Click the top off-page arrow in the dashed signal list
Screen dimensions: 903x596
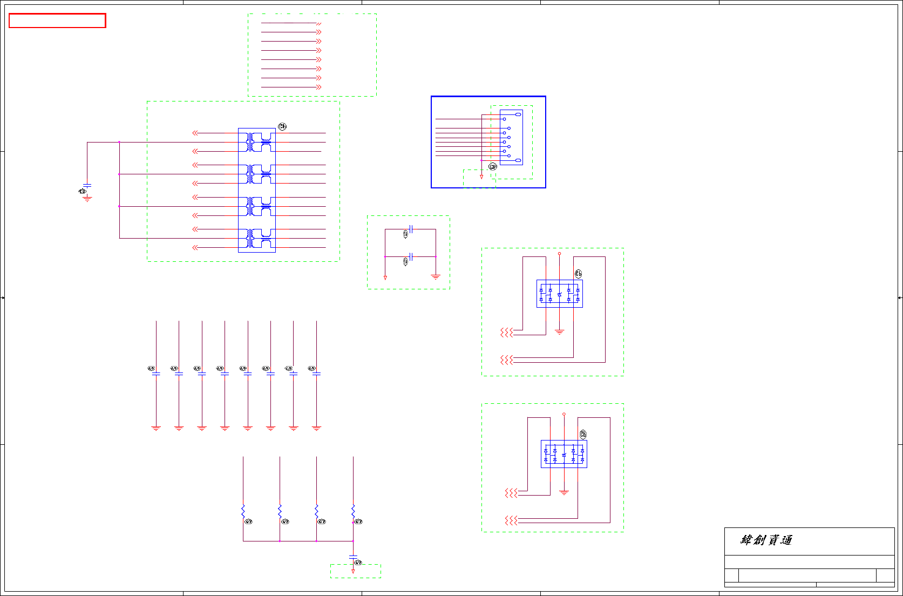coord(319,23)
